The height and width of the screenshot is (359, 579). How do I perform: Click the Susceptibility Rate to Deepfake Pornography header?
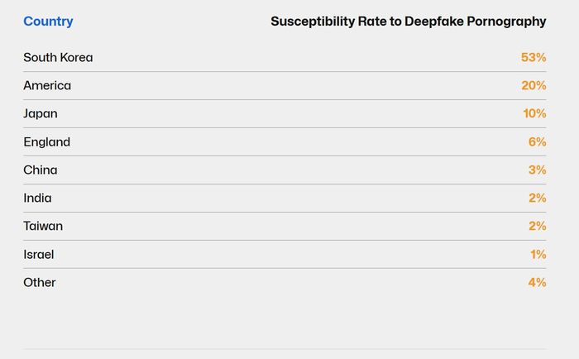point(409,22)
